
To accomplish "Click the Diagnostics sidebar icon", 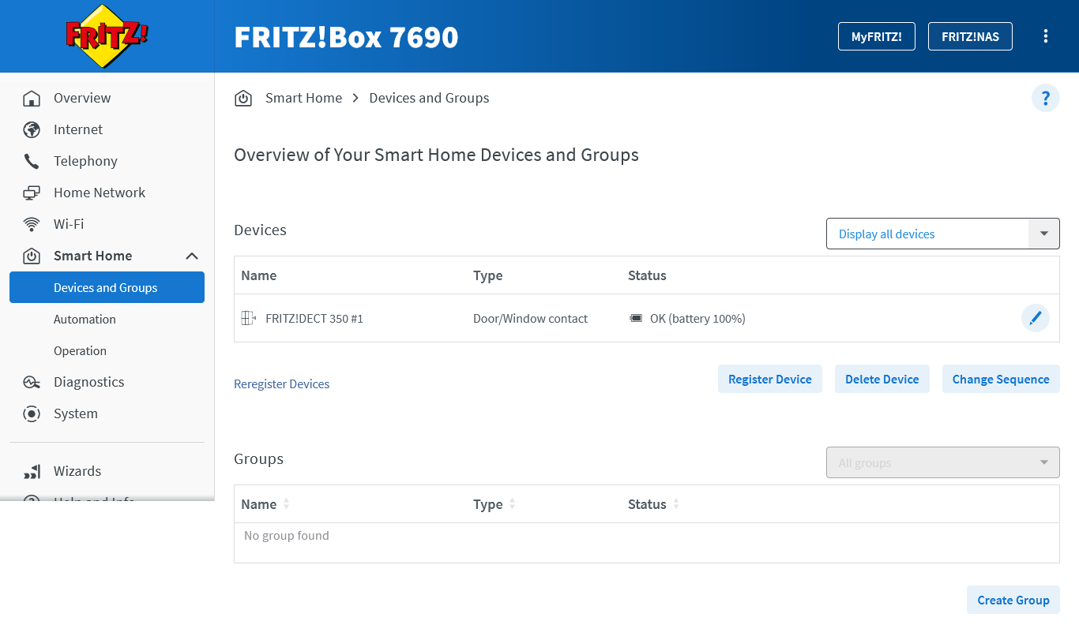I will pyautogui.click(x=32, y=382).
